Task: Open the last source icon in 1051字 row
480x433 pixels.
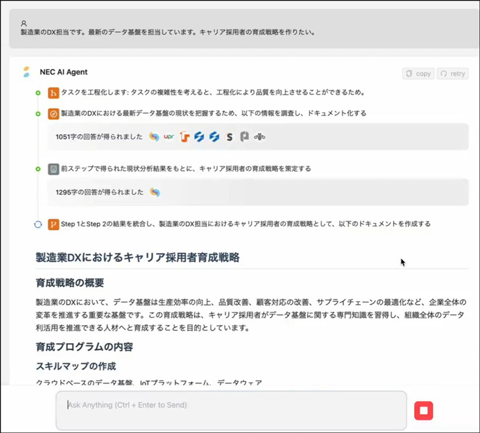Action: 260,137
